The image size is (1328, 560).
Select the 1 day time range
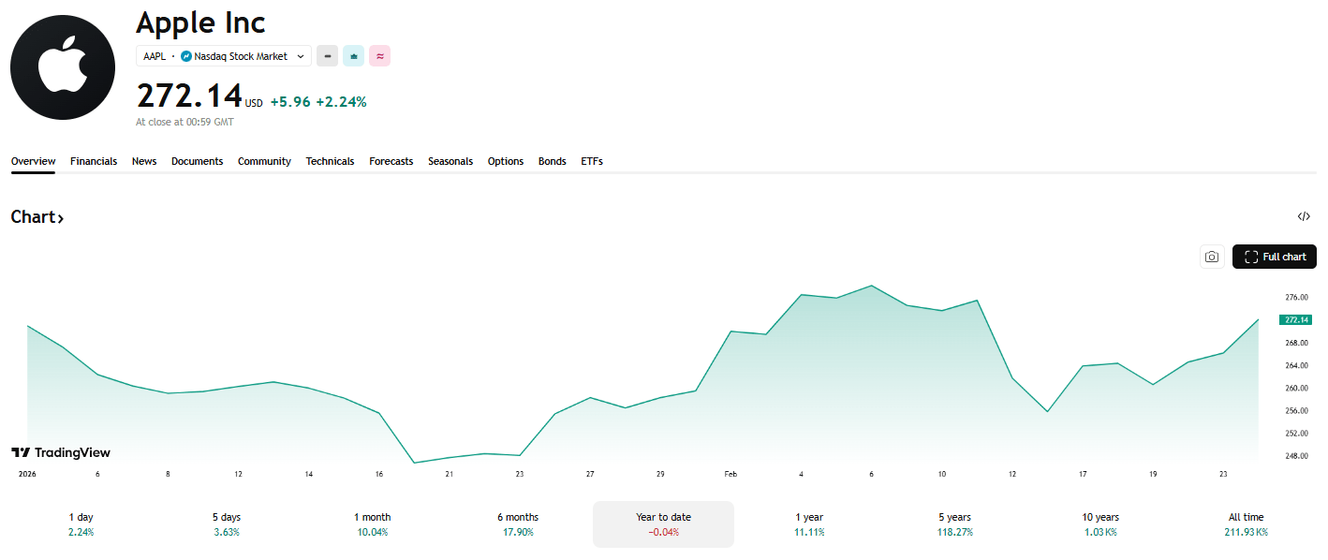pyautogui.click(x=81, y=523)
